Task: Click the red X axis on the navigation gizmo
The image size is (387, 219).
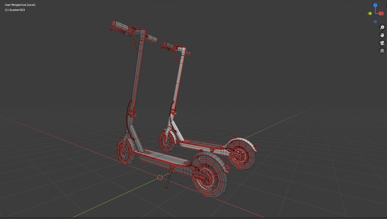Action: 381,13
